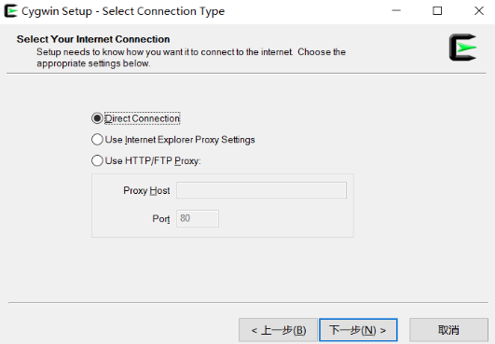Click the 'Use Internet Explorer Proxy Settings' label text
Viewport: 495px width, 344px height.
point(180,140)
